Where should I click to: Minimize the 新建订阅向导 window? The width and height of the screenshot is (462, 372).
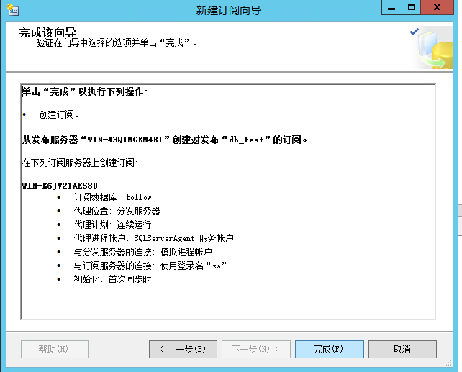391,7
